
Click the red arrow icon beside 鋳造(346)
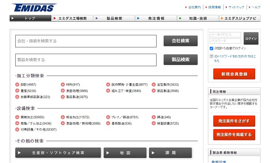pyautogui.click(x=153, y=117)
